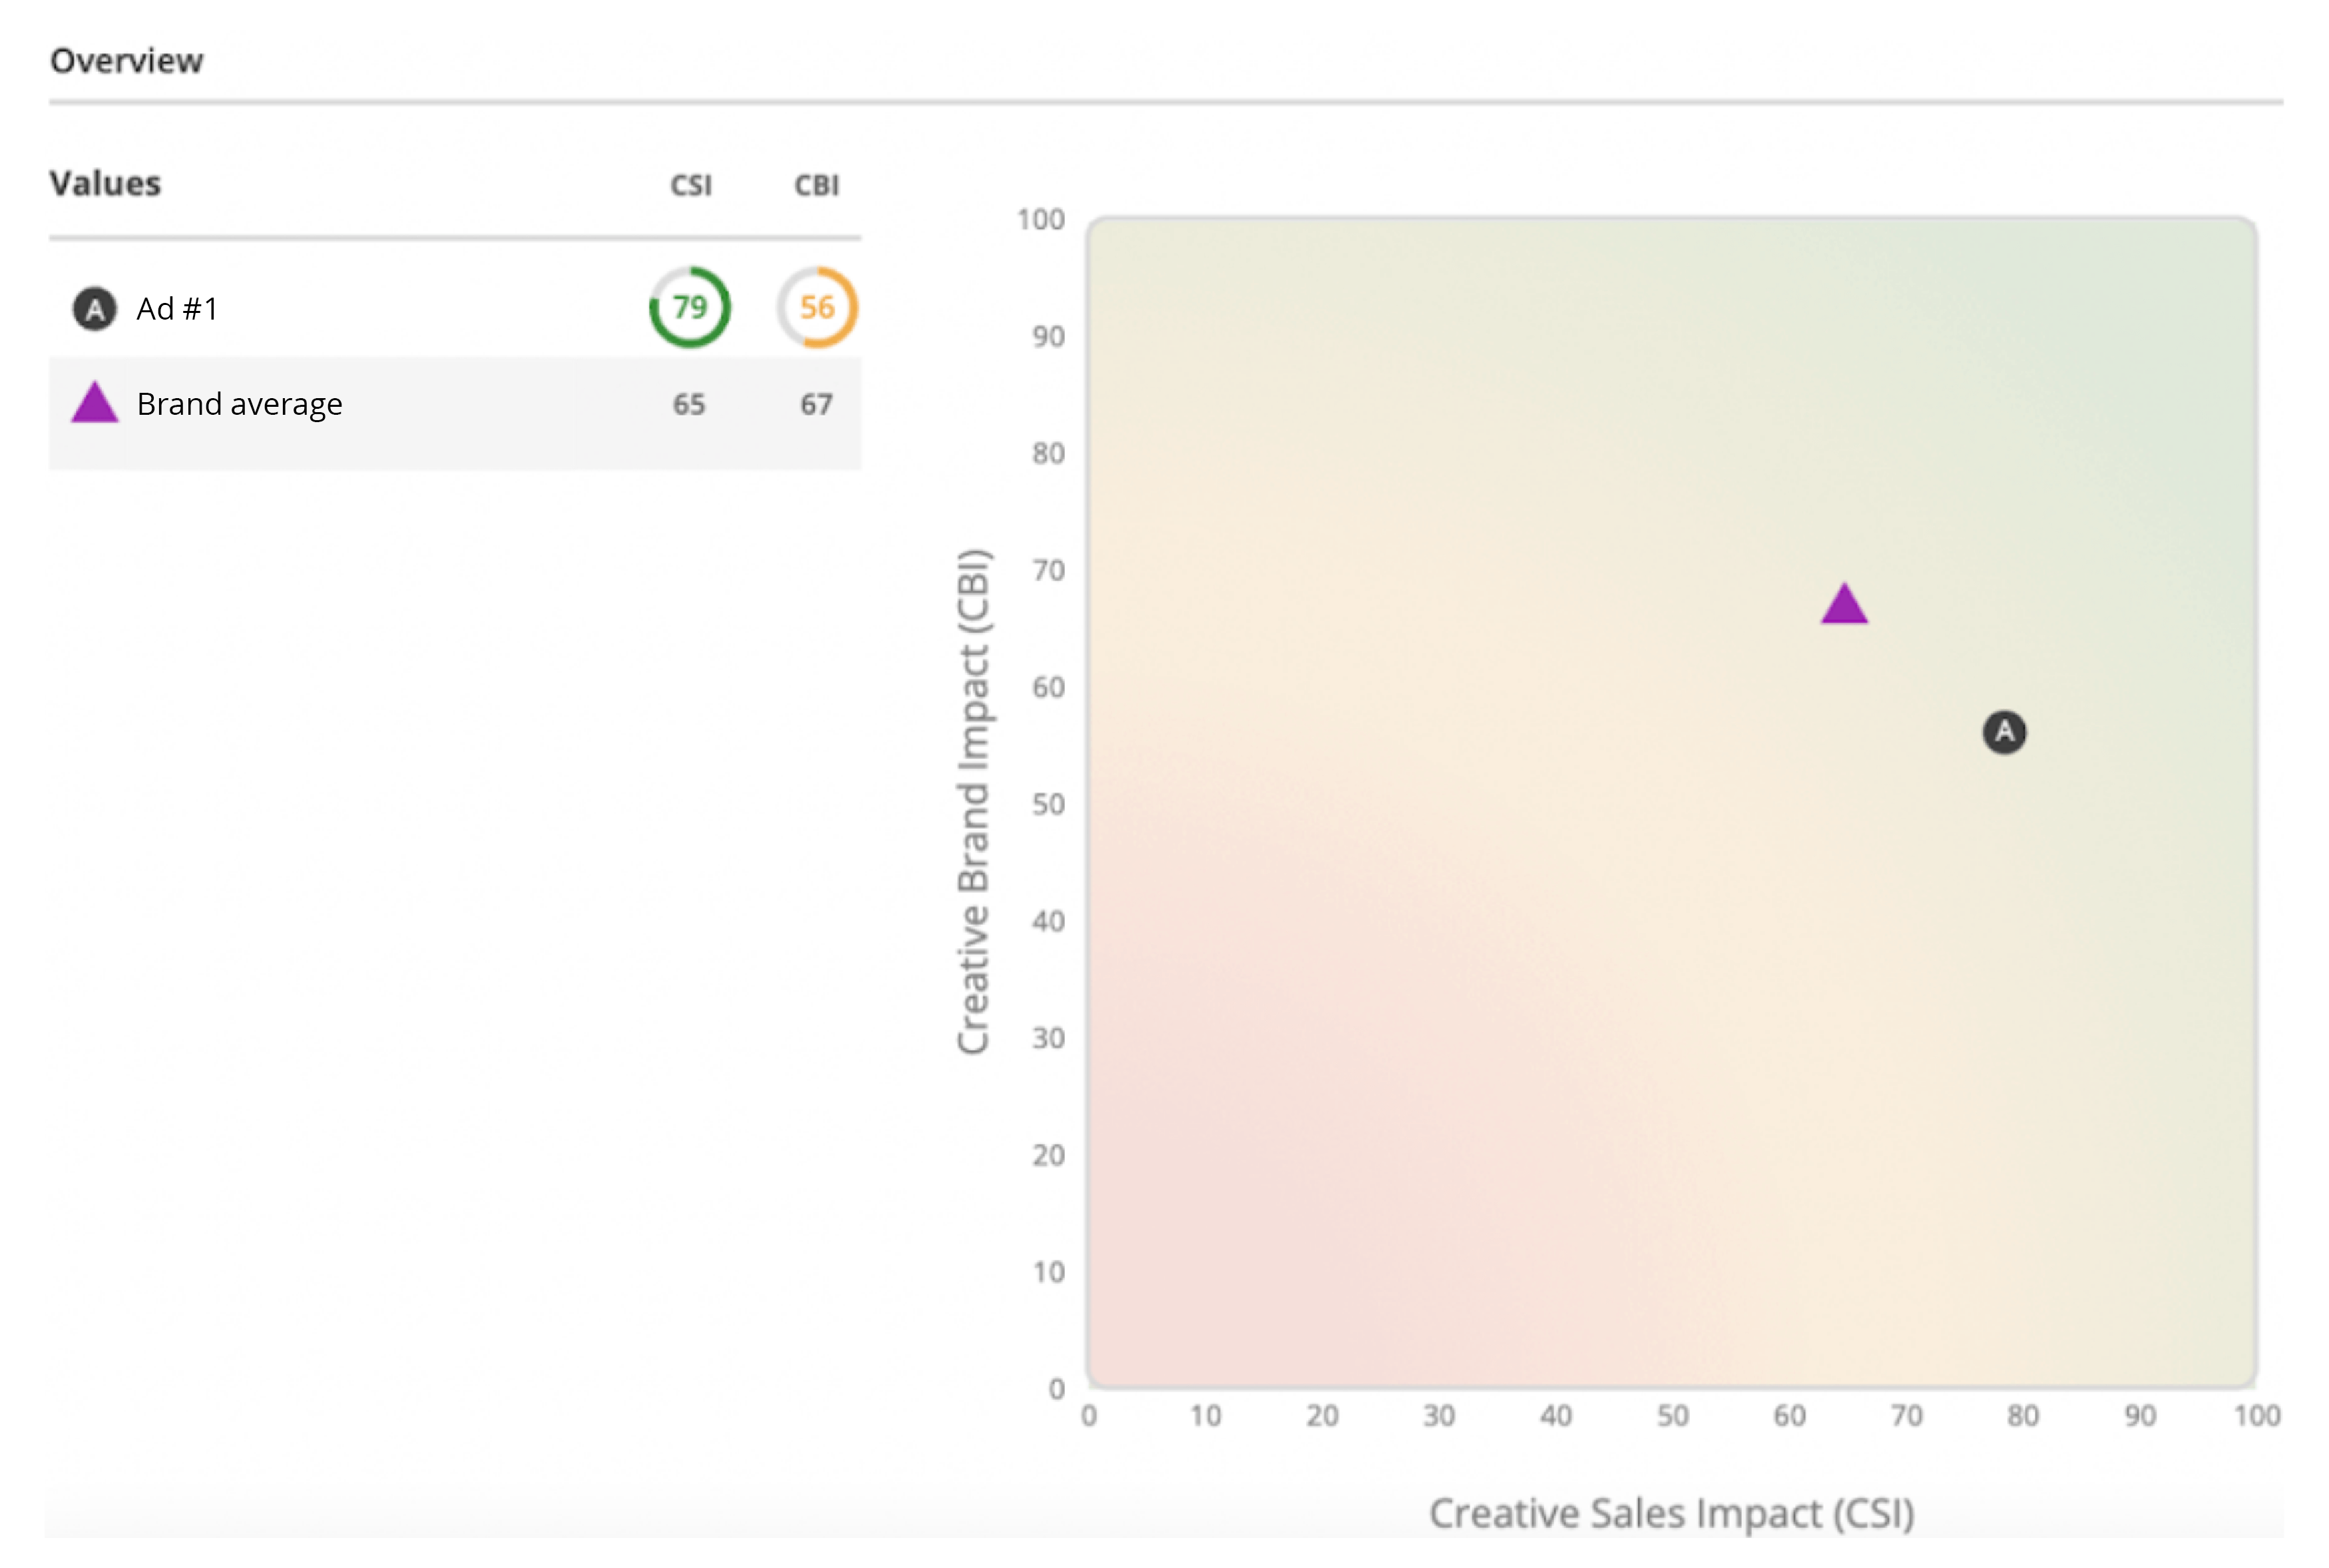Click the y-axis tick label 90
2329x1568 pixels.
tap(1048, 337)
